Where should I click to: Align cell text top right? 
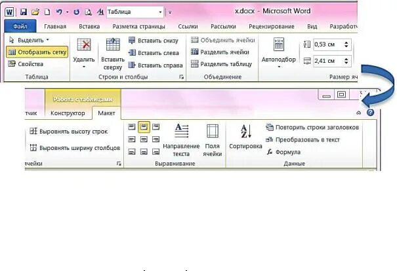[156, 127]
